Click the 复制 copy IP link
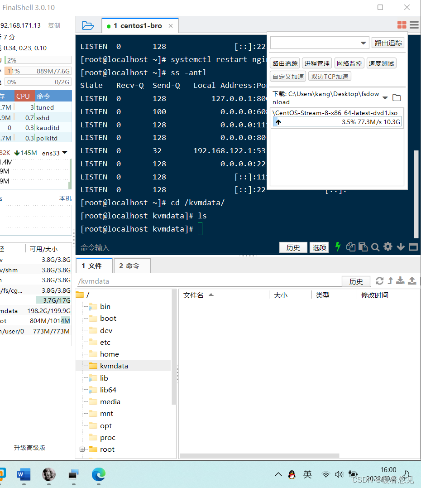 [54, 25]
